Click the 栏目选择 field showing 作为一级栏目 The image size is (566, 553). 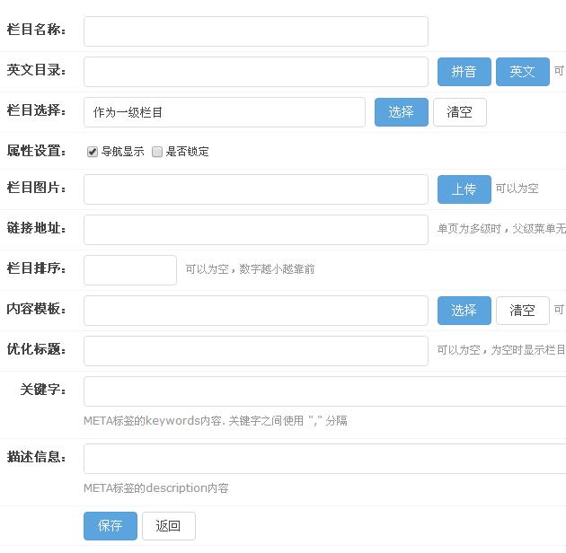coord(224,112)
